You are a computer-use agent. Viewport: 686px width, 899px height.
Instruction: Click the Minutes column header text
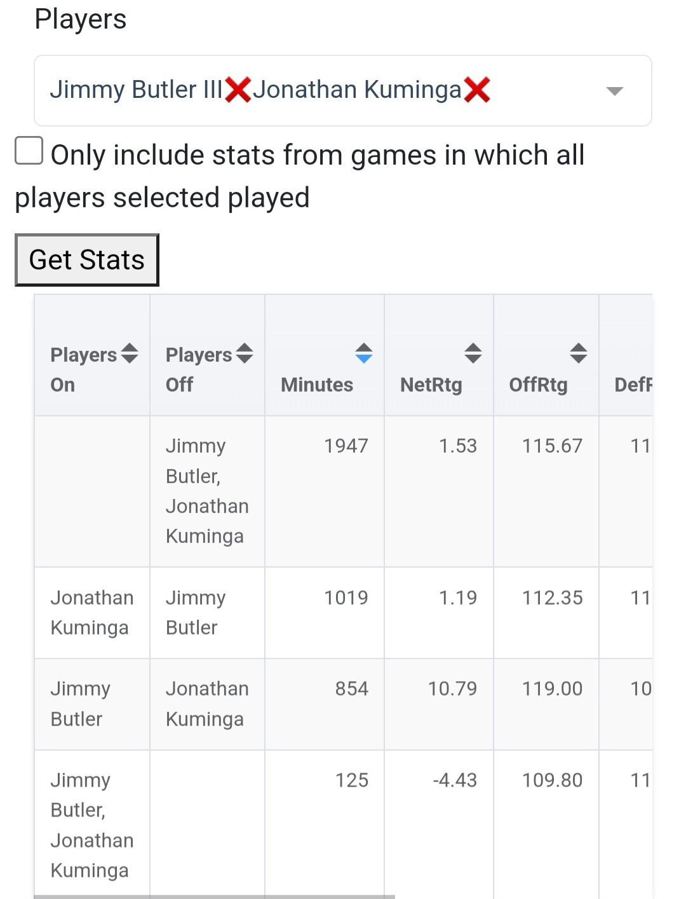(x=317, y=385)
